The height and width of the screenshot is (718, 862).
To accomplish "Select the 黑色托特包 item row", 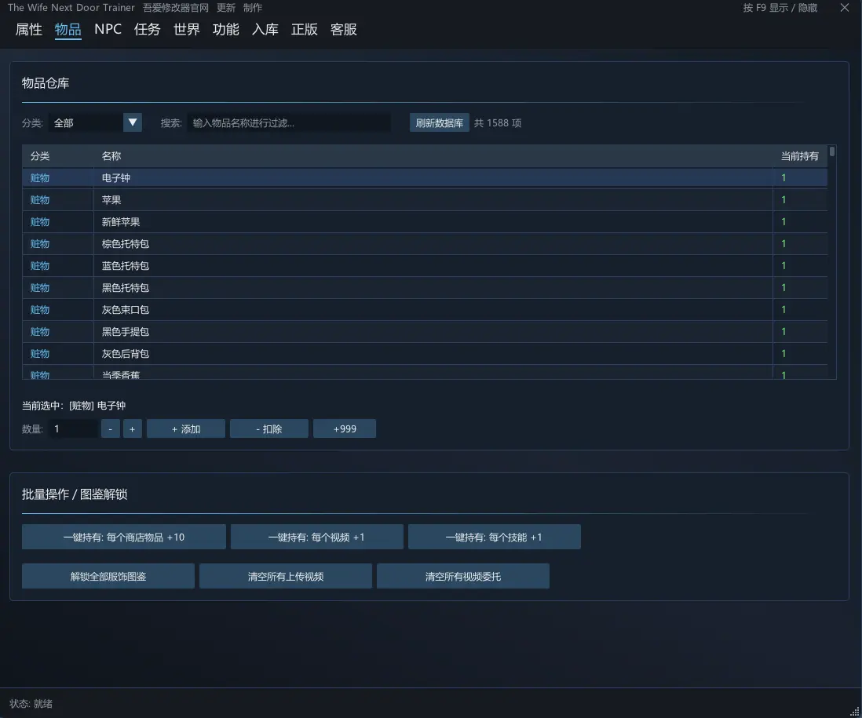I will [x=425, y=288].
